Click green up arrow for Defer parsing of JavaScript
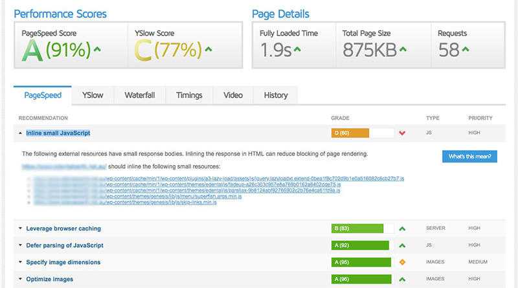Image resolution: width=518 pixels, height=288 pixels. point(402,245)
